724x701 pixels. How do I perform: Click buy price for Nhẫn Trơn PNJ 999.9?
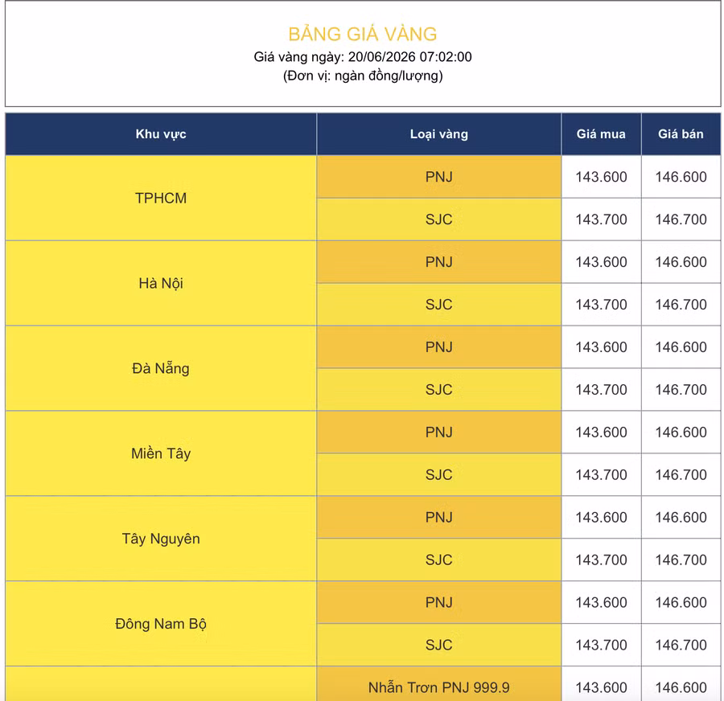point(601,684)
